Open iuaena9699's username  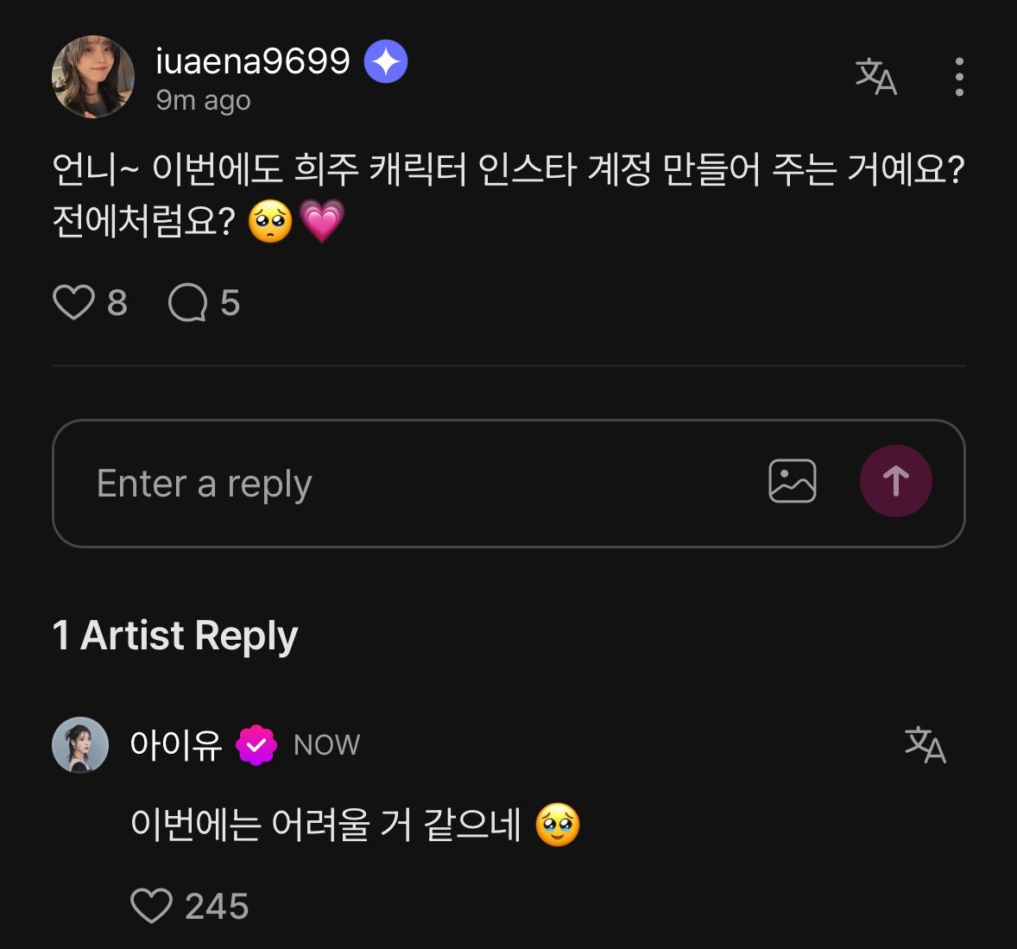(251, 60)
